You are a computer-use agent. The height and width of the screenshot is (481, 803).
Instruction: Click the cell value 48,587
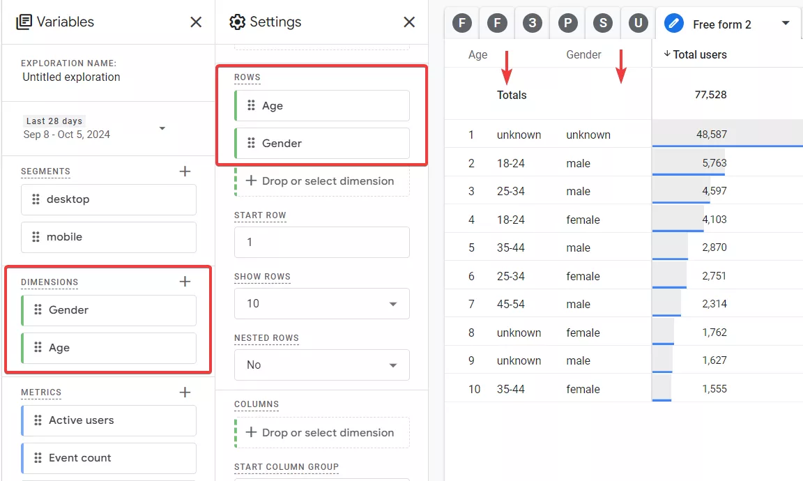tap(711, 135)
